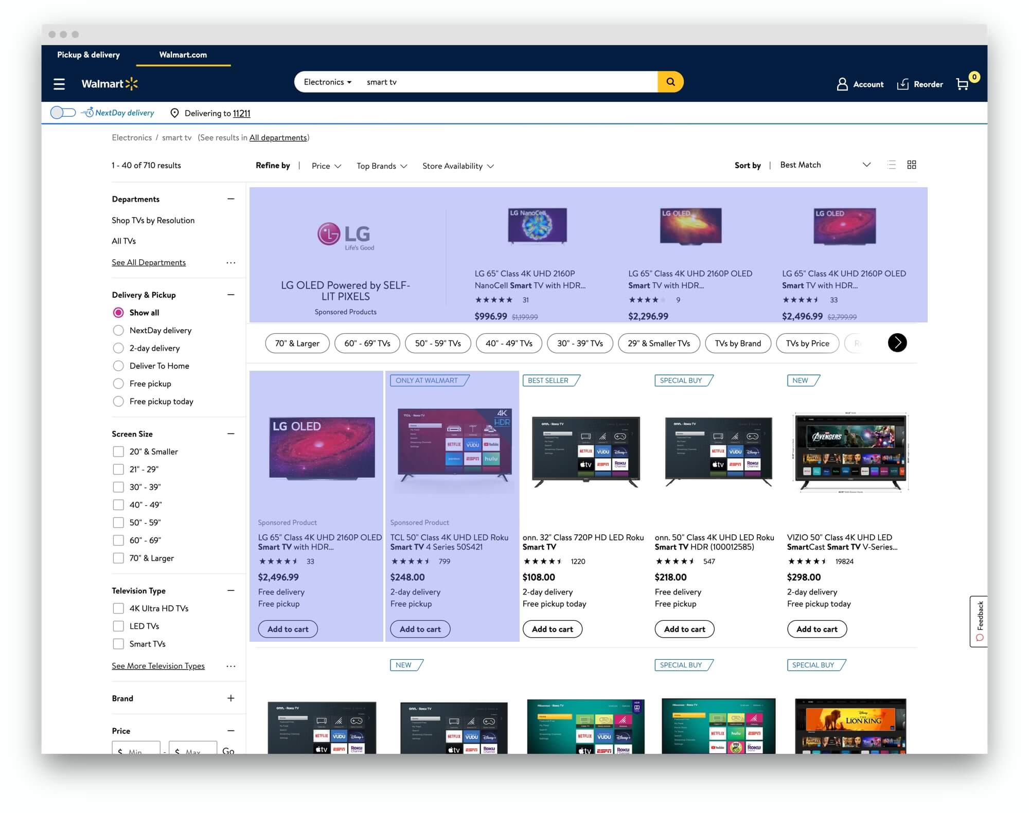The image size is (1029, 813).
Task: Open the LG OLED sponsored product thumbnail
Action: click(x=322, y=448)
